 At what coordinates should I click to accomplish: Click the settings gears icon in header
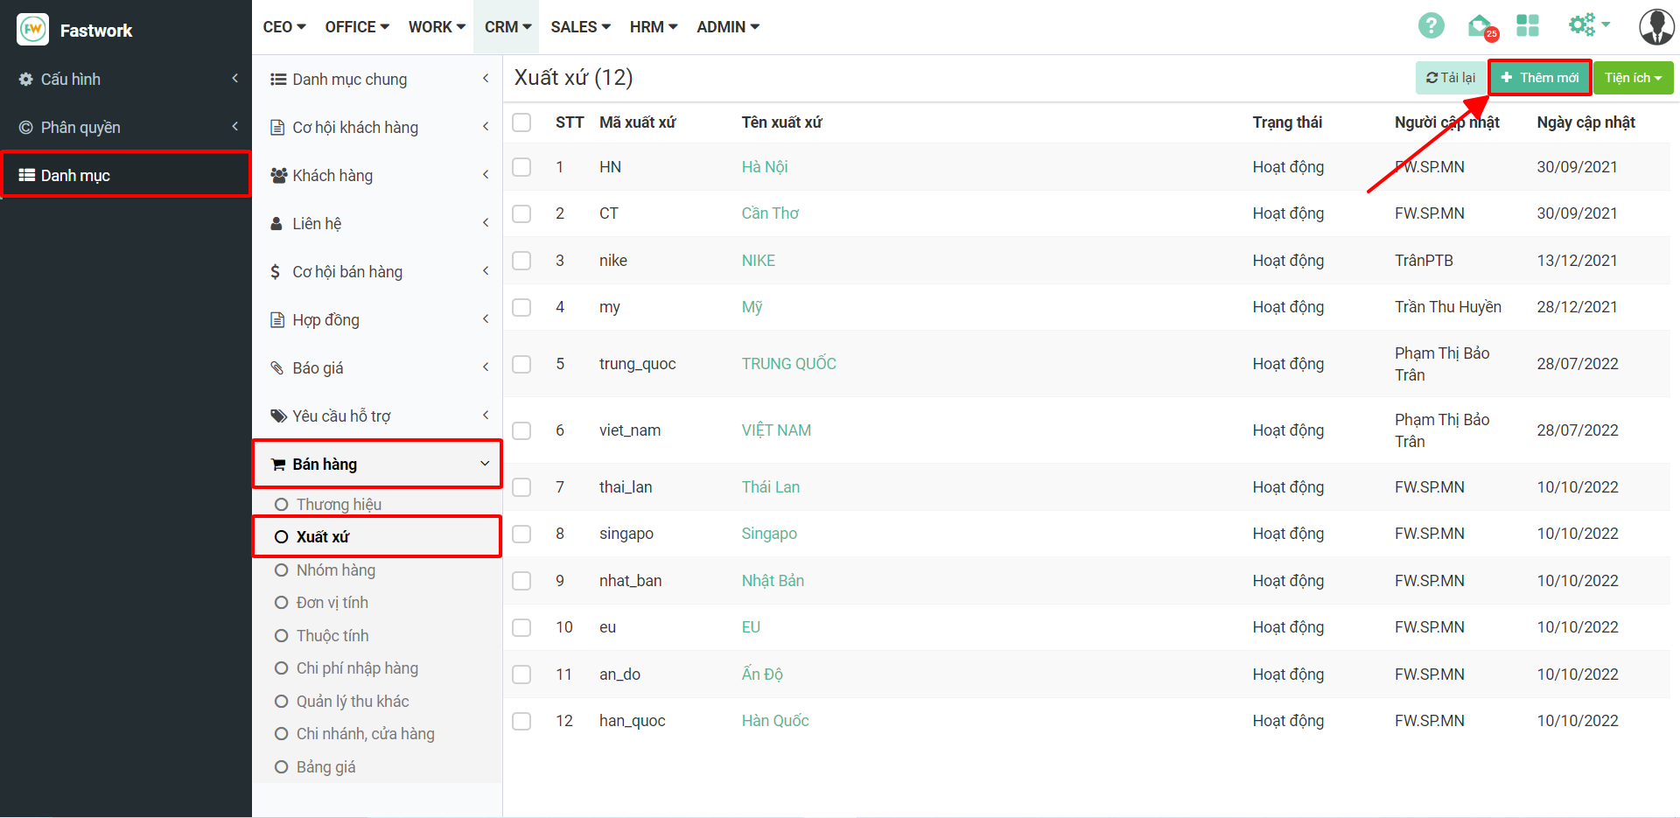1582,25
